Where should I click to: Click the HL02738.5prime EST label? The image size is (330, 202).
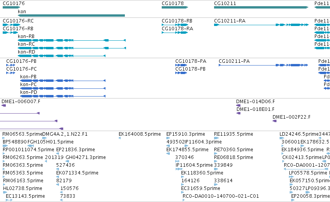point(22,188)
